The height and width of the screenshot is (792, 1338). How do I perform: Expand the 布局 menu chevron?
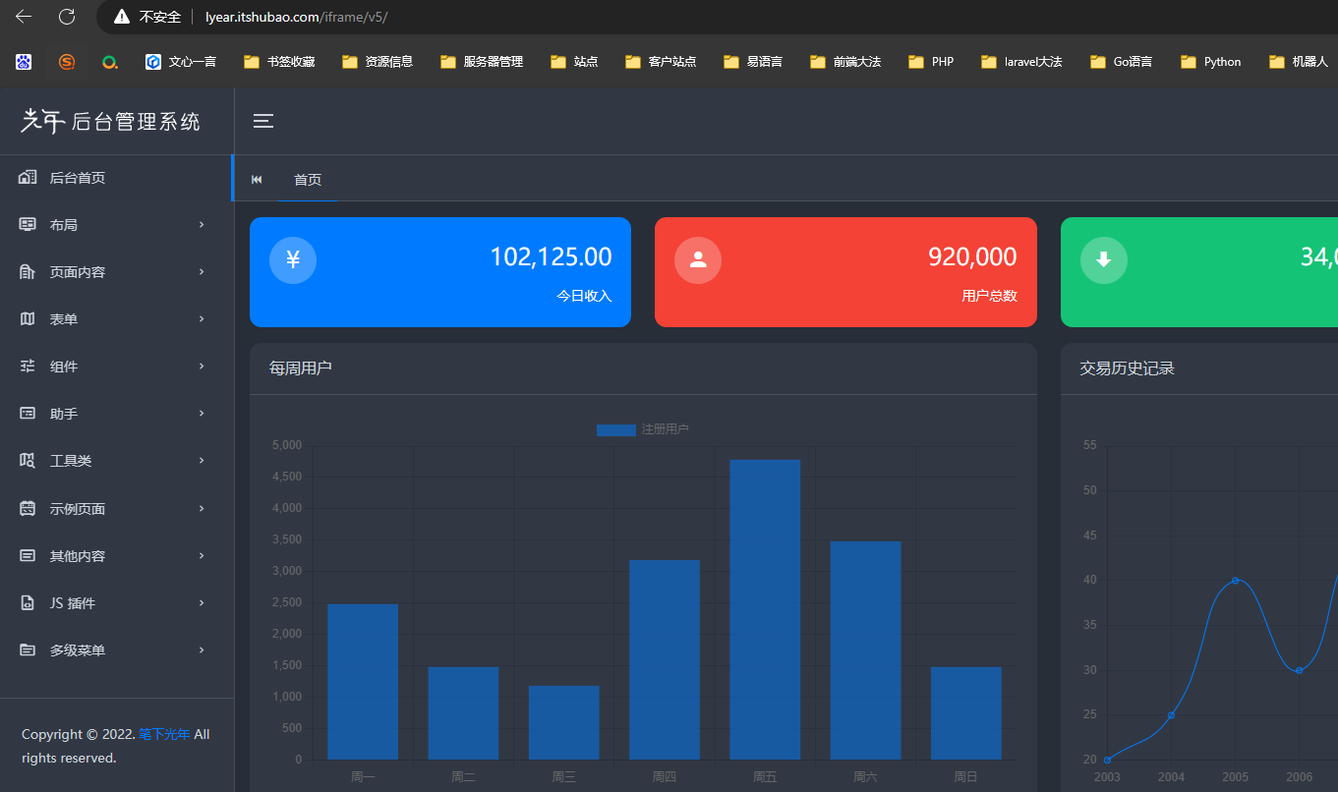tap(202, 224)
